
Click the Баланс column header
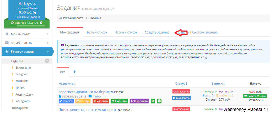(255, 83)
